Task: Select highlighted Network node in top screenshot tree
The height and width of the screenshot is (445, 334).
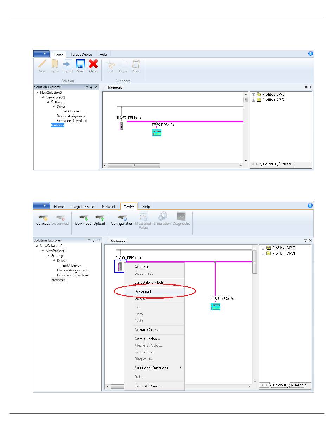Action: 58,125
